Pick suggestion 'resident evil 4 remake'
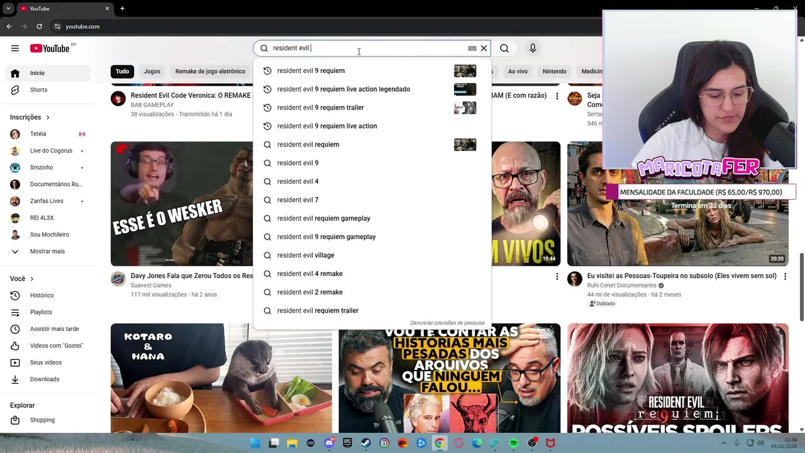The width and height of the screenshot is (805, 453). pyautogui.click(x=372, y=274)
